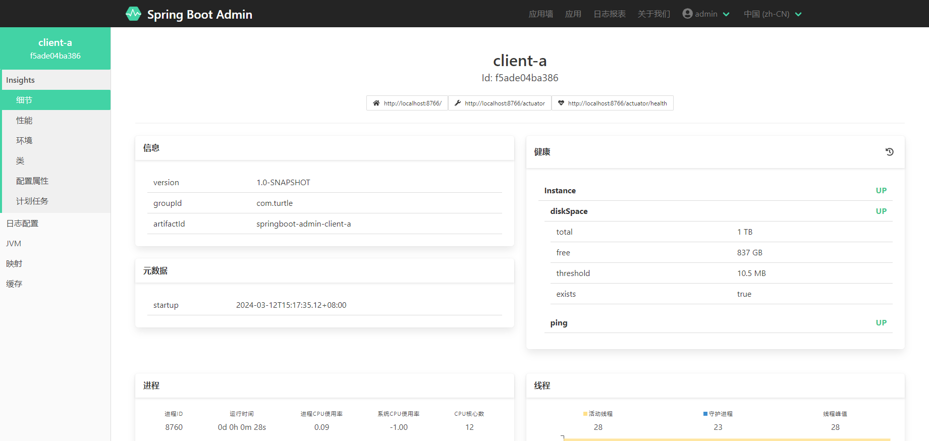Open 关于我们 in the navigation bar
This screenshot has width=929, height=441.
point(654,14)
